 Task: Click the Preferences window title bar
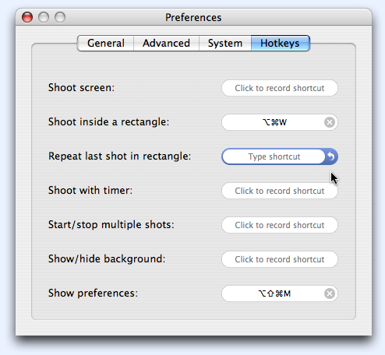pyautogui.click(x=193, y=17)
